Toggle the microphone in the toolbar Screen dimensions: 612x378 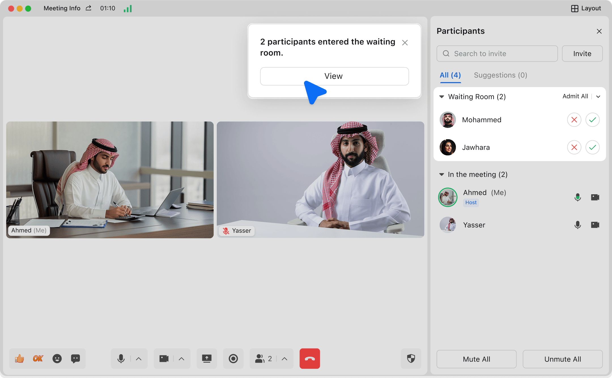(x=121, y=359)
